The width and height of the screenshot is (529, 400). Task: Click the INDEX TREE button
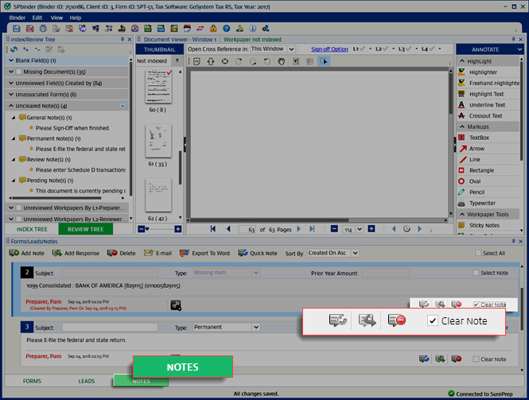[31, 229]
